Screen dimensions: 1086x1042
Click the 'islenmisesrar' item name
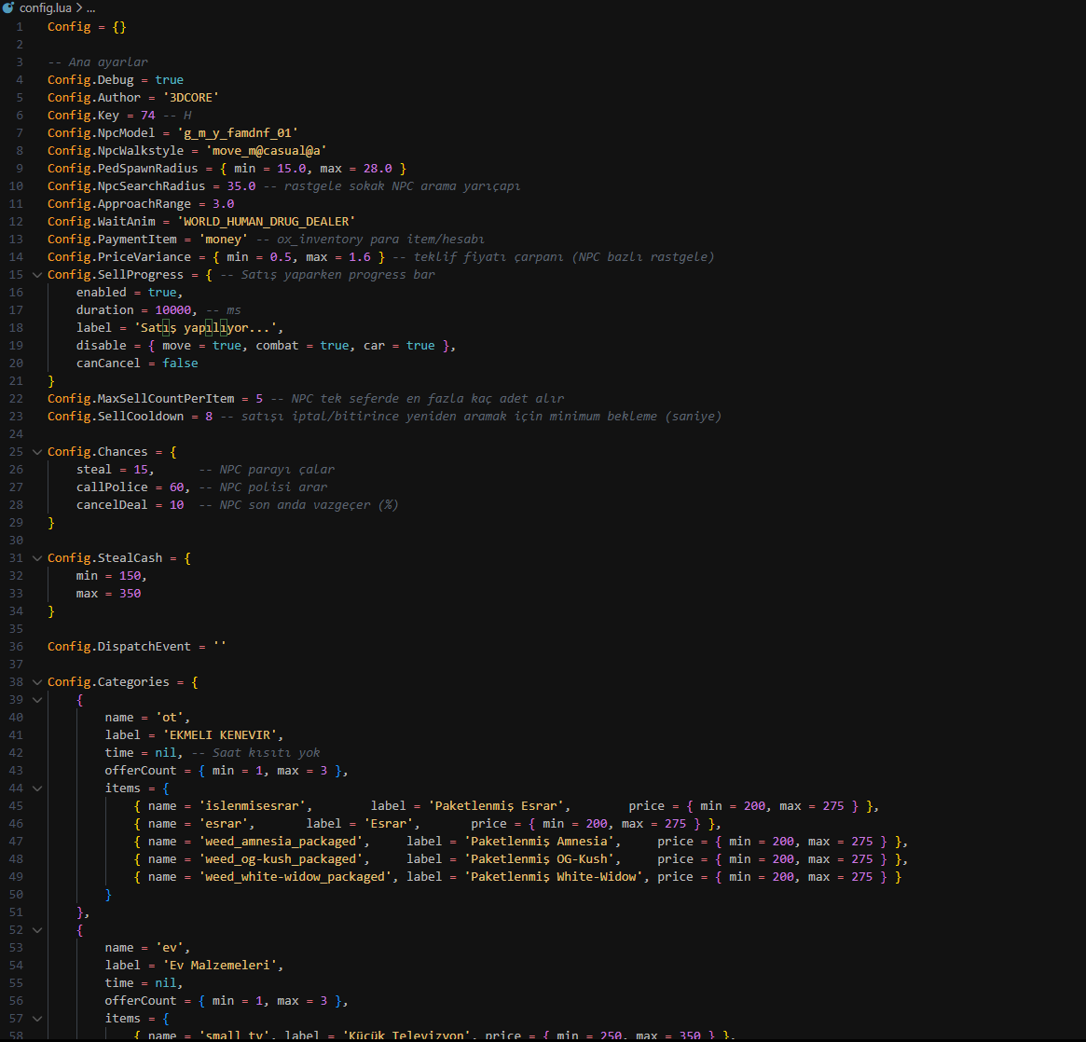252,806
